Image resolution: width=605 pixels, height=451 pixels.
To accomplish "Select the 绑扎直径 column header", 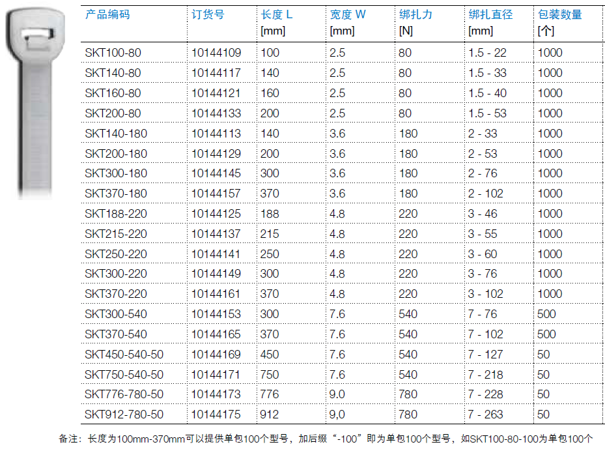I will click(490, 14).
